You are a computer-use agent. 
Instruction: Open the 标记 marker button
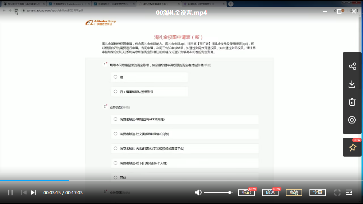(247, 193)
